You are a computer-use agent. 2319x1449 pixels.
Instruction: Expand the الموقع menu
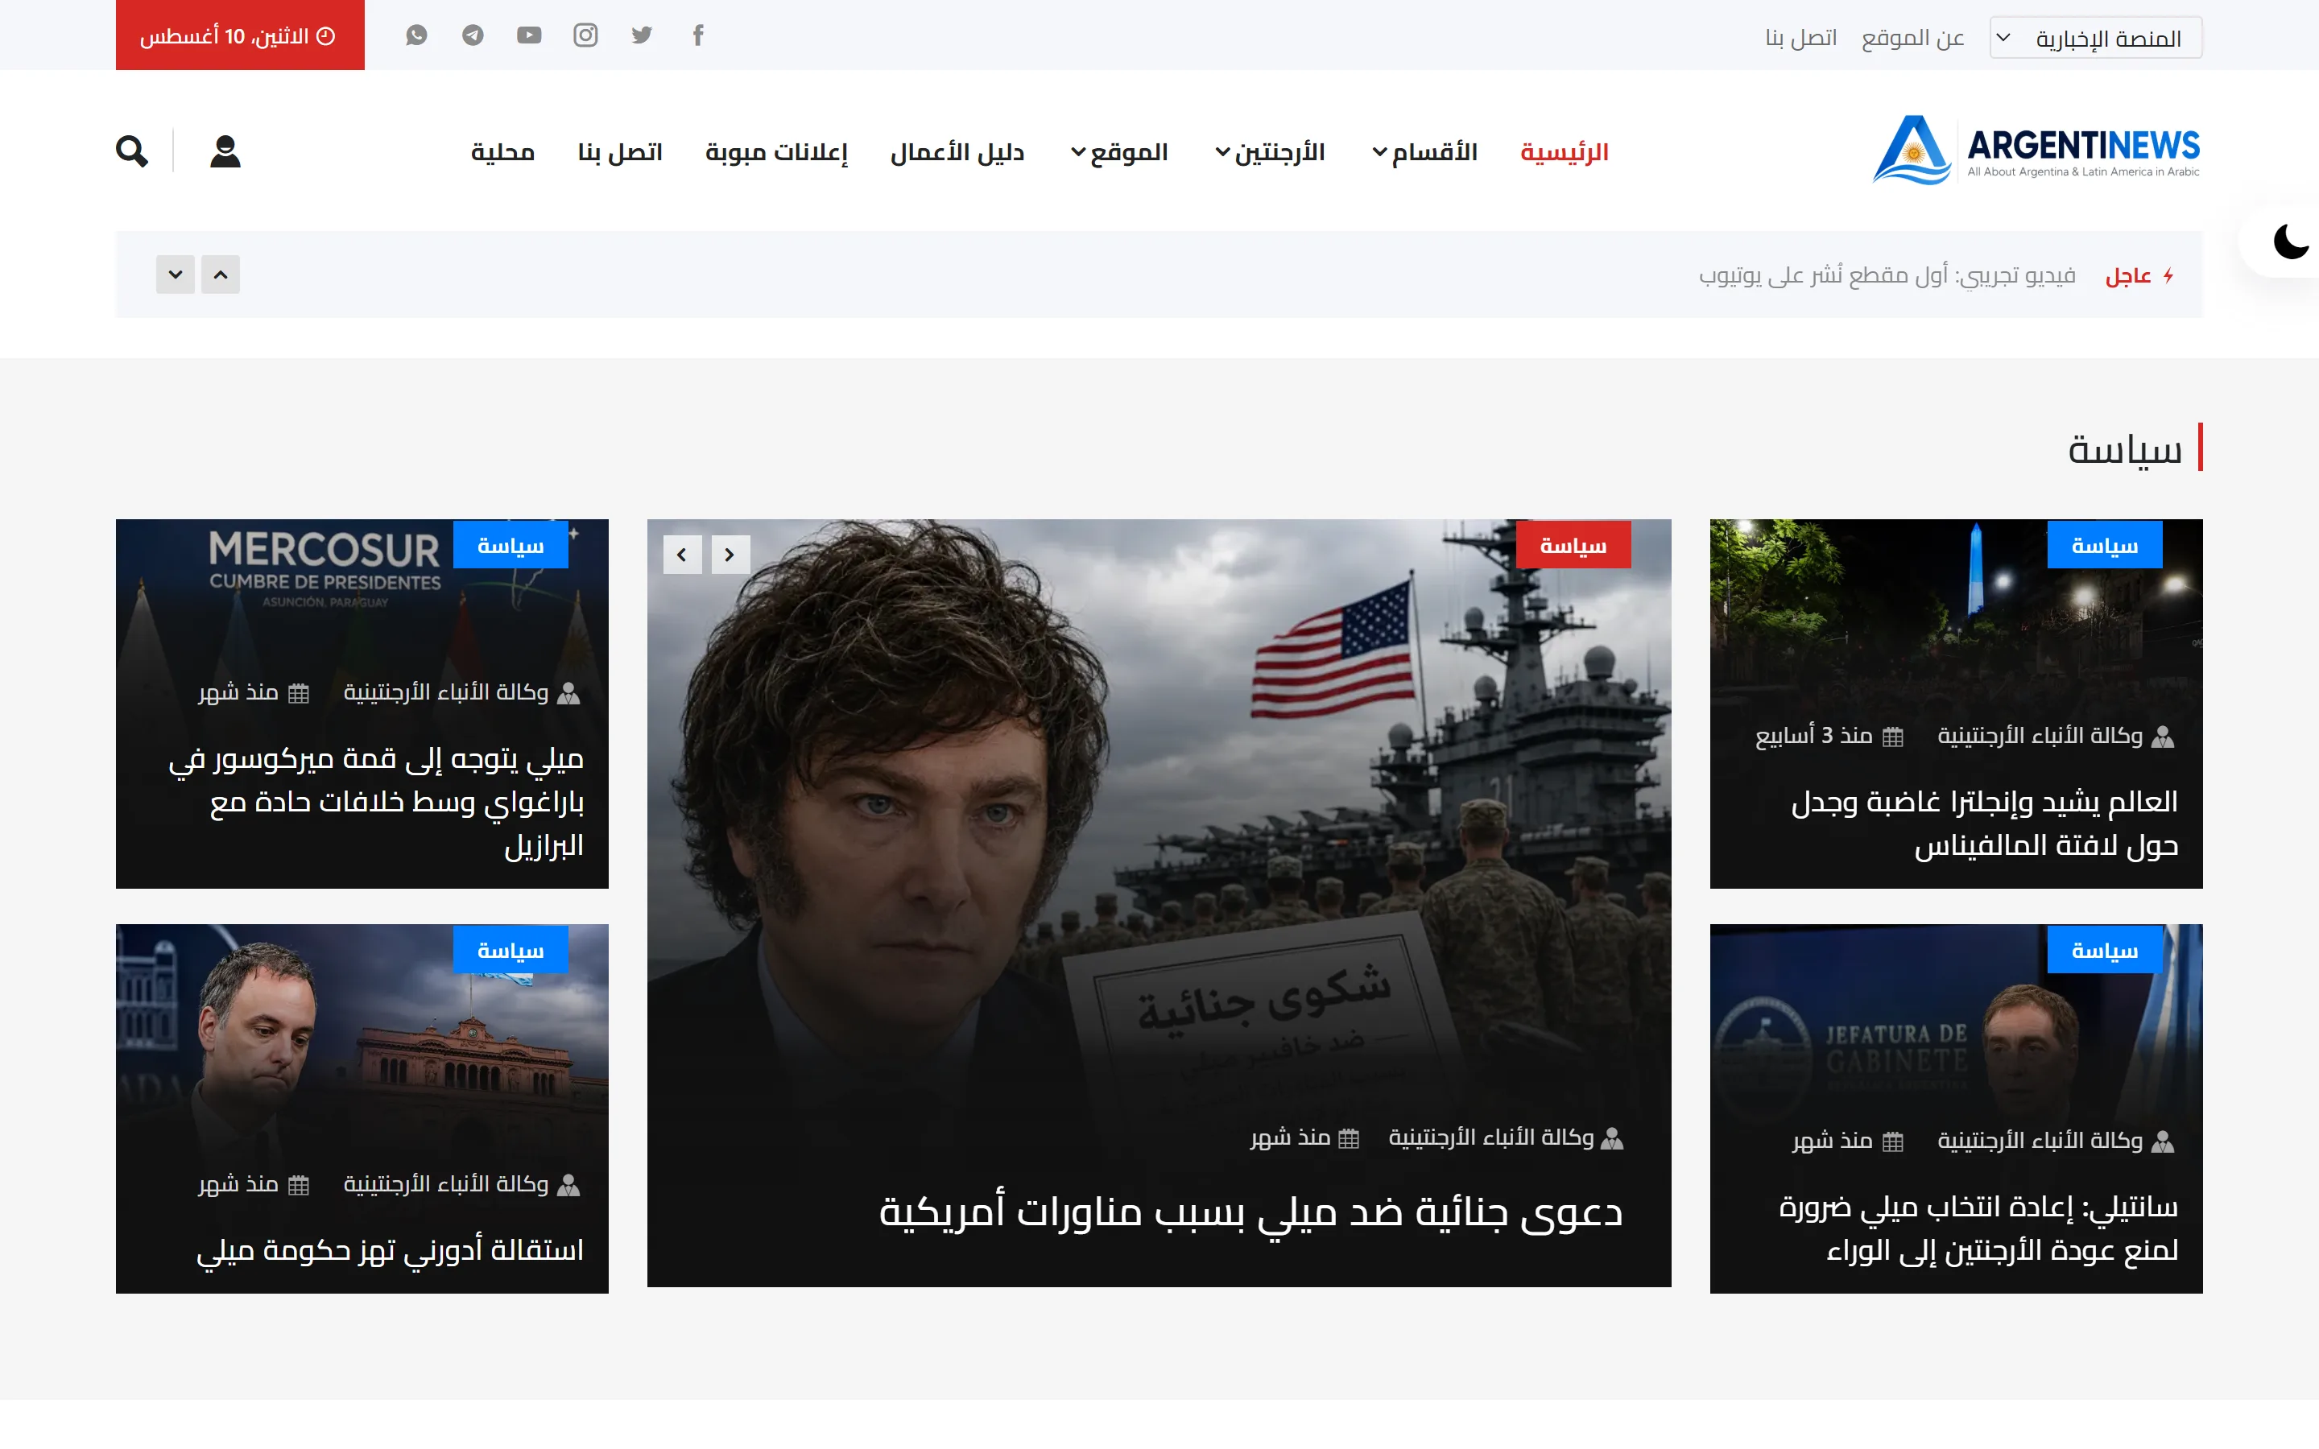click(1119, 152)
